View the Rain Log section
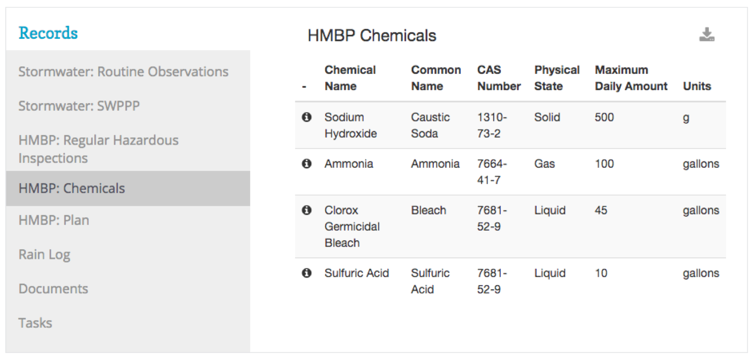This screenshot has width=756, height=361. click(x=44, y=254)
